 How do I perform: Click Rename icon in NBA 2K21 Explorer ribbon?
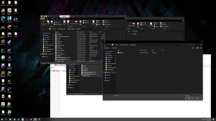coord(76,22)
